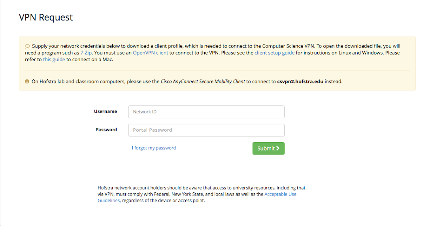The image size is (430, 226).
Task: Click the divider line inside the yellow notice
Action: tap(217, 70)
